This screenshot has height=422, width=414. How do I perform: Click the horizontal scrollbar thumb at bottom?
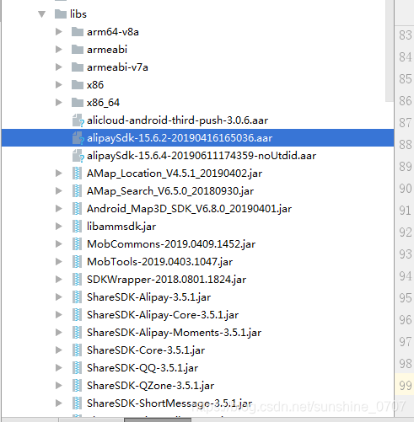click(x=158, y=419)
